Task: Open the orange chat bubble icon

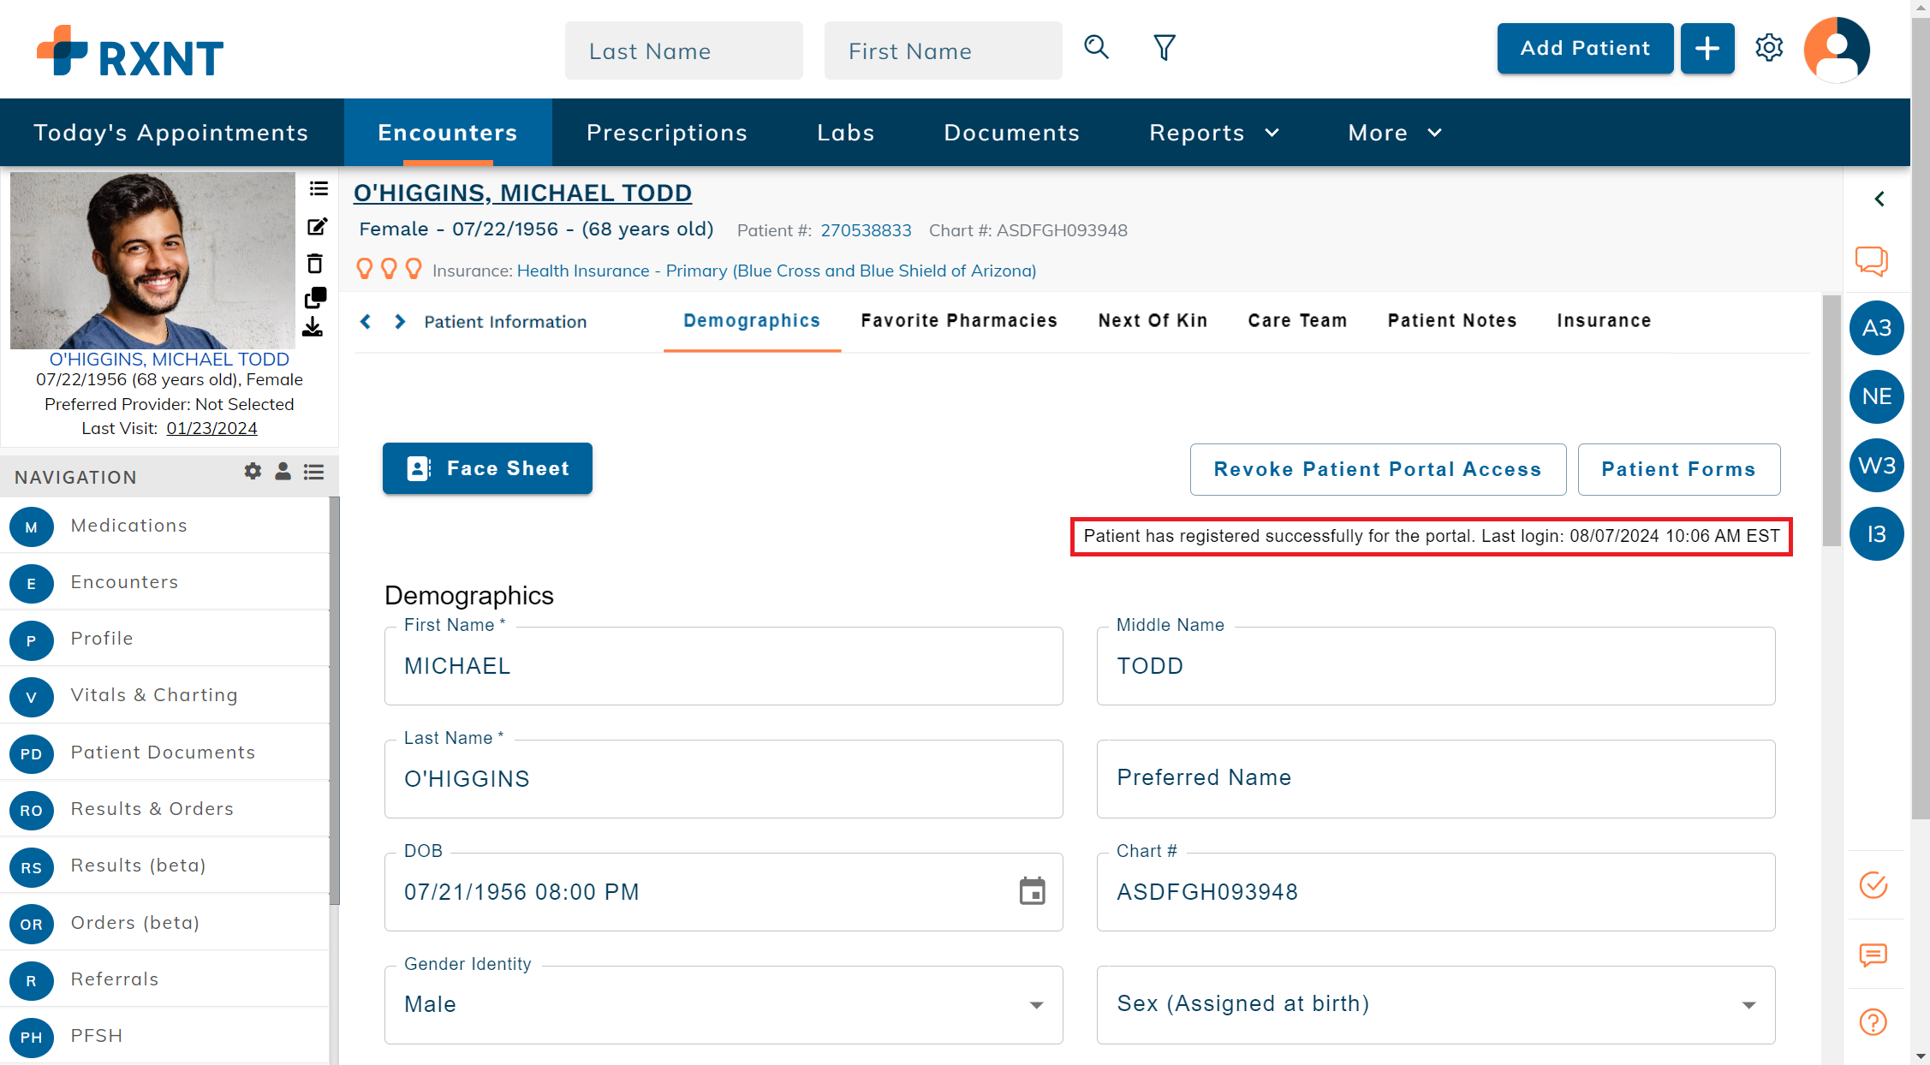Action: coord(1872,261)
